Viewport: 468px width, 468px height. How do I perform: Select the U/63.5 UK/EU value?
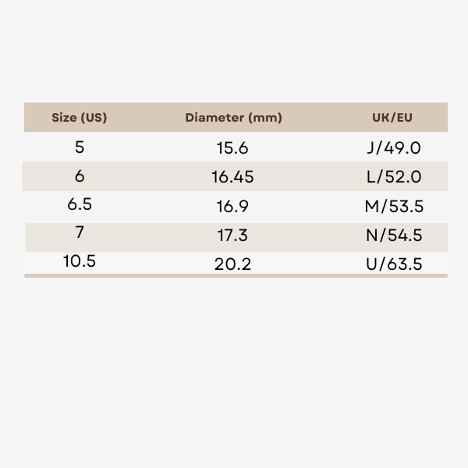pyautogui.click(x=394, y=264)
